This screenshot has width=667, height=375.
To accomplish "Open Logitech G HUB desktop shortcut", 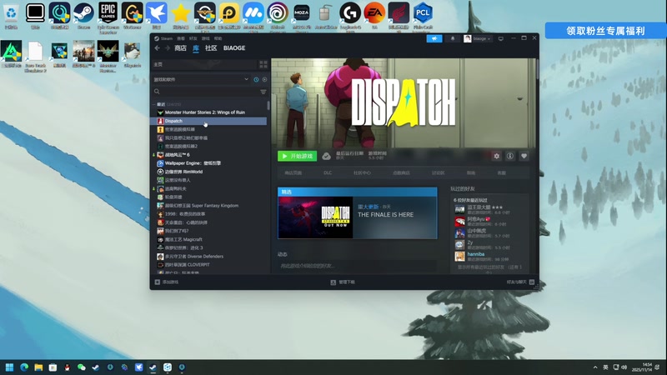I will (350, 16).
